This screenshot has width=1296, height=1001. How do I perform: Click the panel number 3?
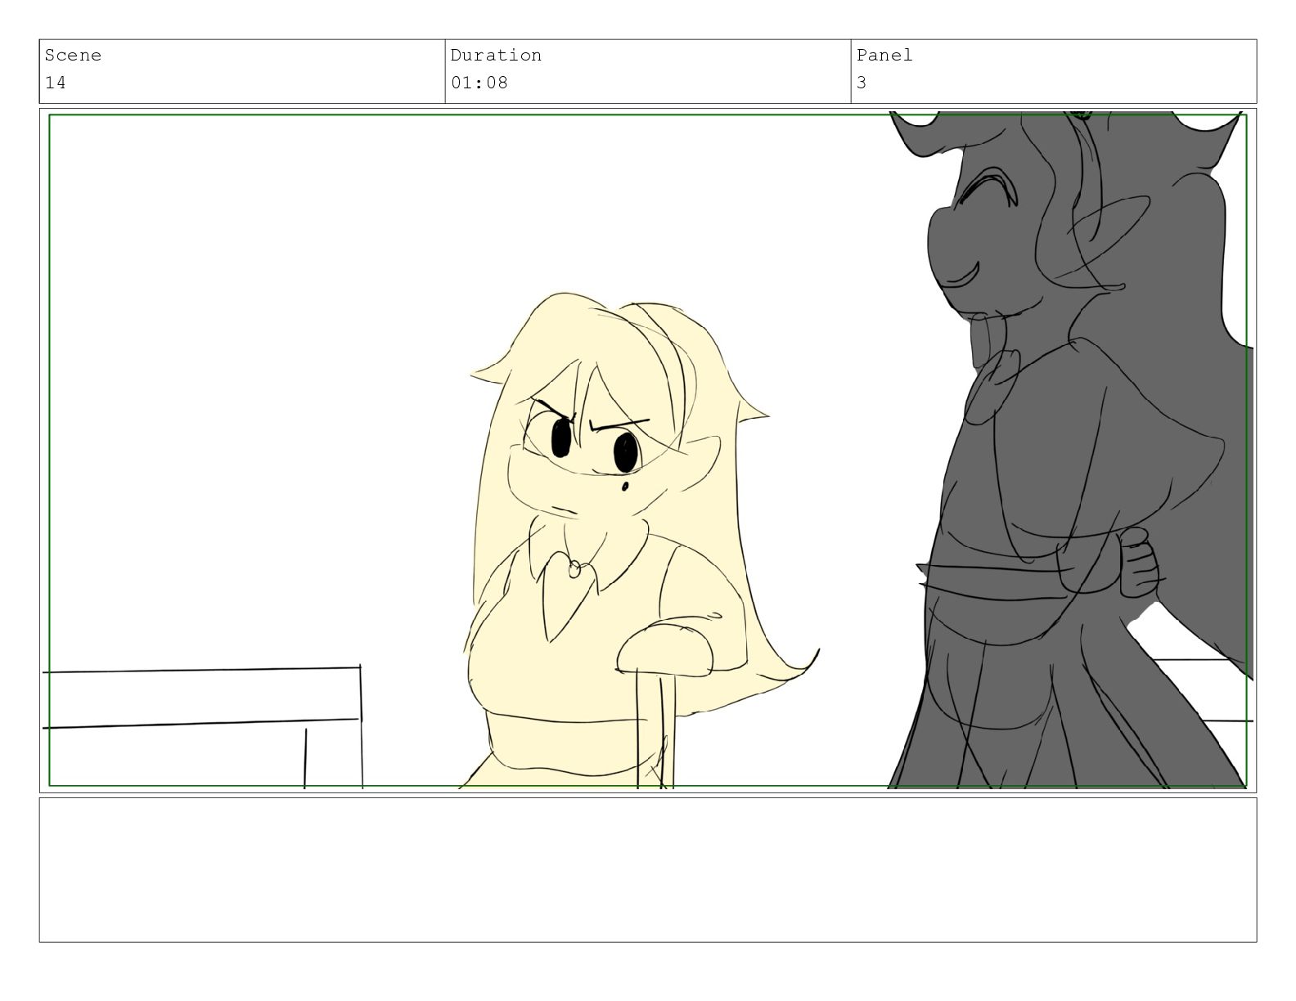pos(862,83)
